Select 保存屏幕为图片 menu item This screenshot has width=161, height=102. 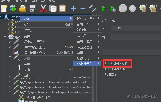tap(47, 53)
